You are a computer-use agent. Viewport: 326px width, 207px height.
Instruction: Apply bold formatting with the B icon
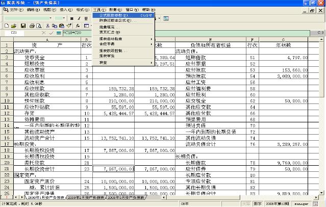(x=72, y=18)
